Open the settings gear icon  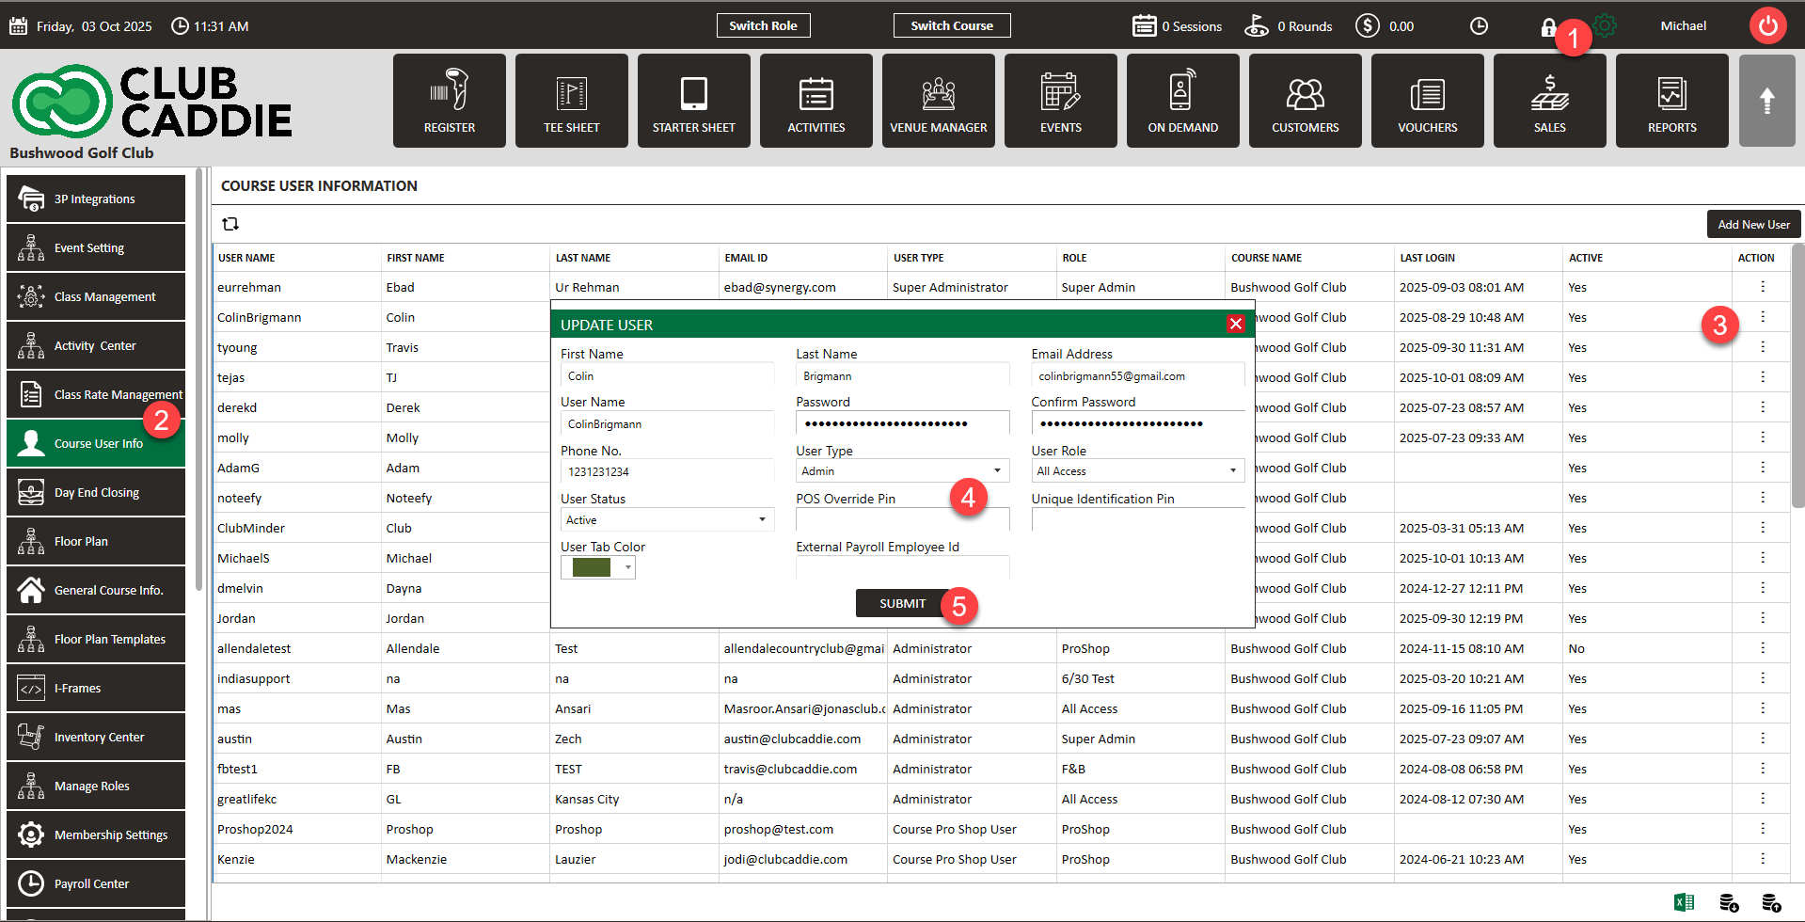(x=1606, y=26)
